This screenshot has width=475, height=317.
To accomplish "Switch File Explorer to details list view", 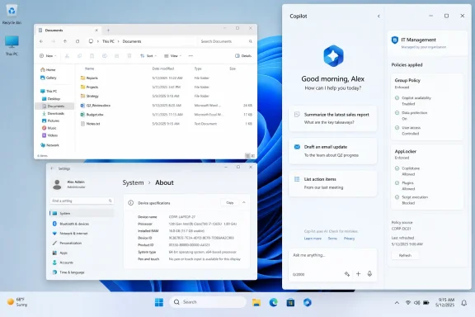I will point(247,156).
